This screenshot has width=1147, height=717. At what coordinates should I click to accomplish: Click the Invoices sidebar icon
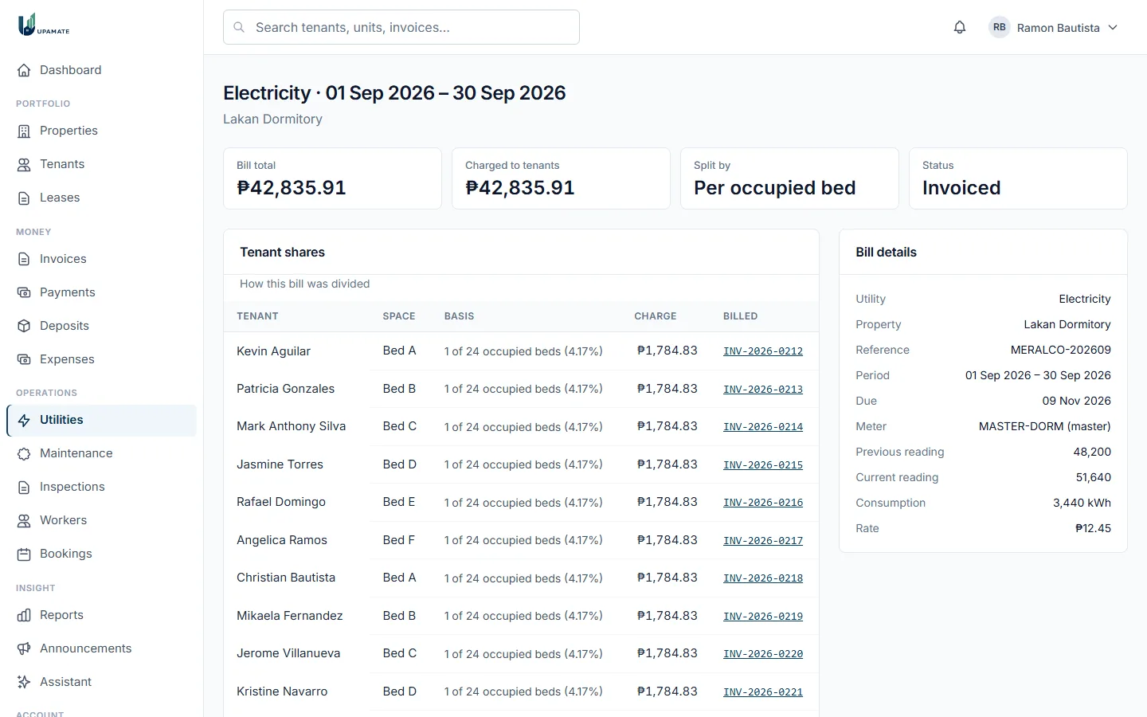(24, 259)
